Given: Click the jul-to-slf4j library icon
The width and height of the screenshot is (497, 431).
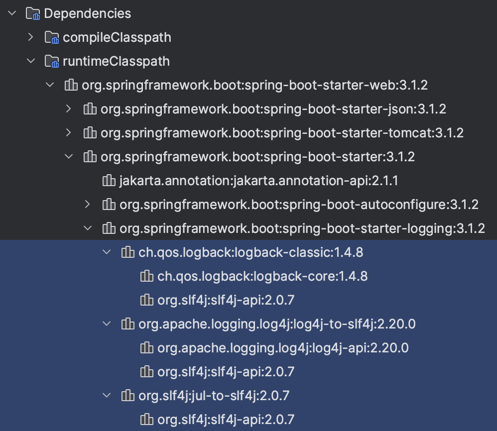Looking at the screenshot, I should pos(127,396).
